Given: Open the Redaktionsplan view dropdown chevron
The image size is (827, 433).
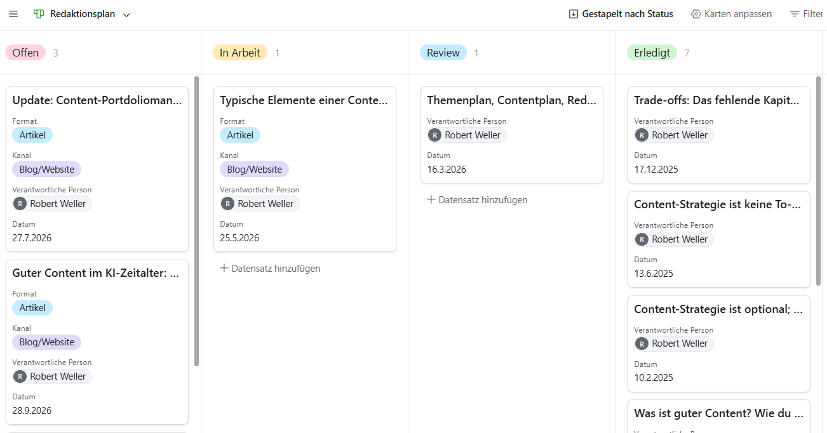Looking at the screenshot, I should 126,14.
